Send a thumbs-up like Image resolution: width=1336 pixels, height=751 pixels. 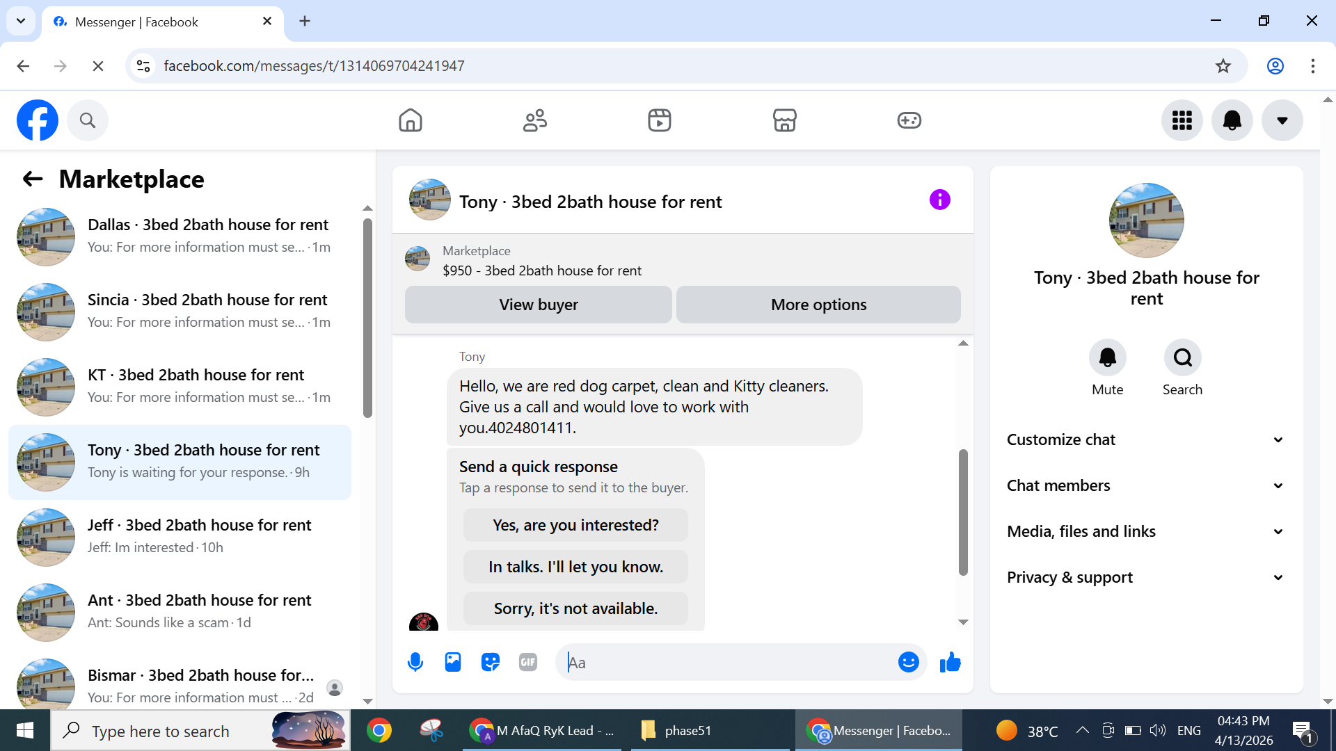click(x=950, y=663)
